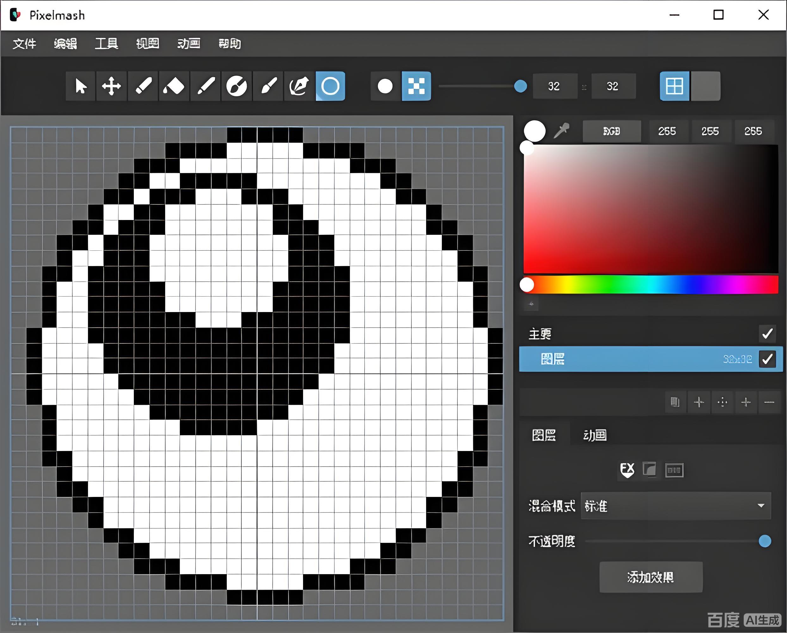Select the Paint palette tool
Viewport: 787px width, 633px height.
tap(237, 87)
